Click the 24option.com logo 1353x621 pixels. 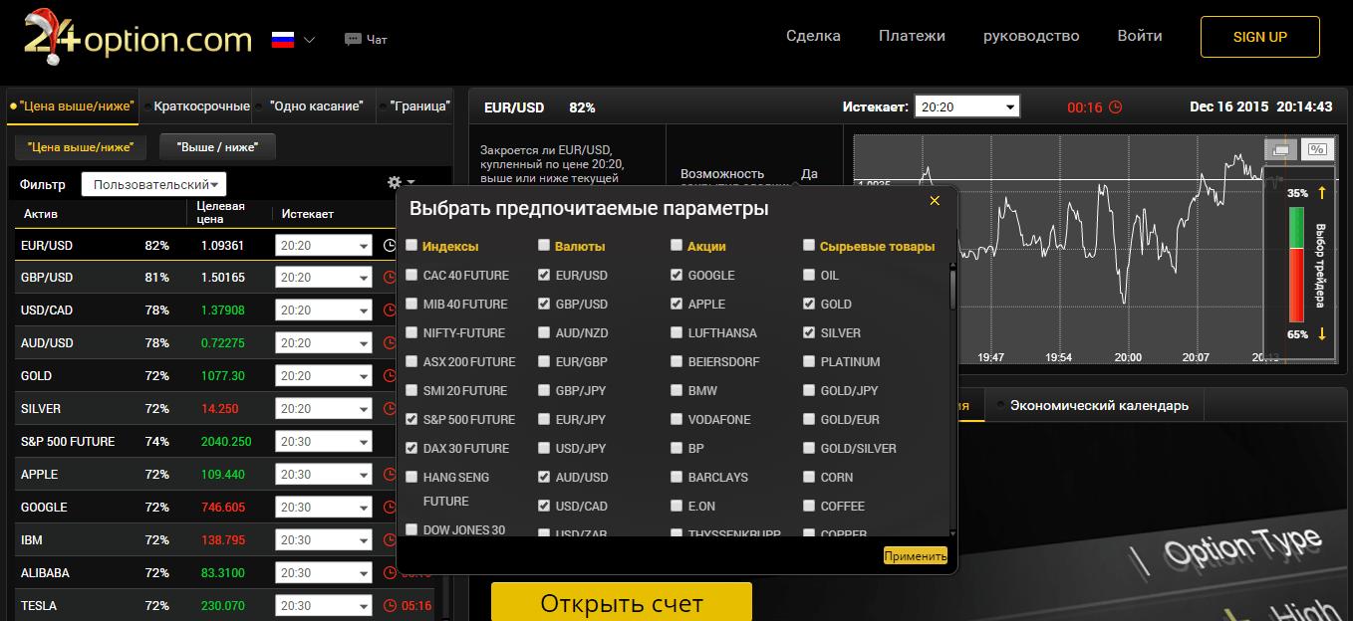tap(137, 40)
